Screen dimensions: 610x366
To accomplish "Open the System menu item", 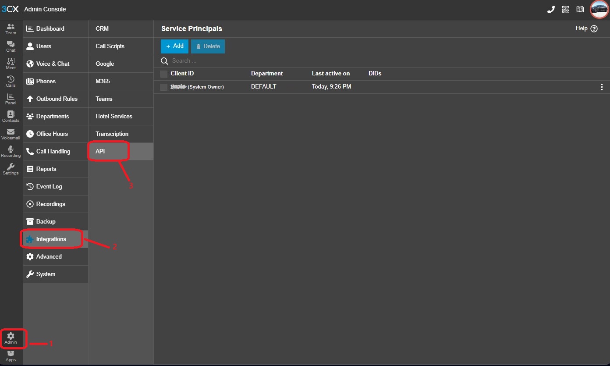I will click(56, 274).
